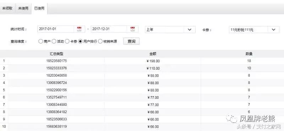This screenshot has height=131, width=284.
Task: Select the phone number 13808364182
Action: pos(56,112)
